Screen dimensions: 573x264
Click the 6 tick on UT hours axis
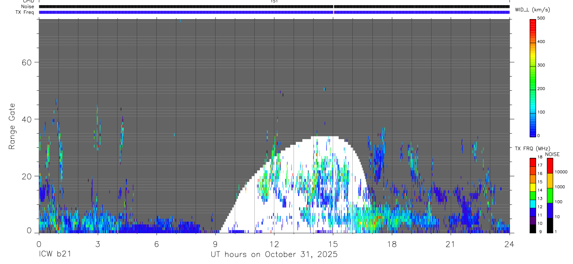pos(156,244)
